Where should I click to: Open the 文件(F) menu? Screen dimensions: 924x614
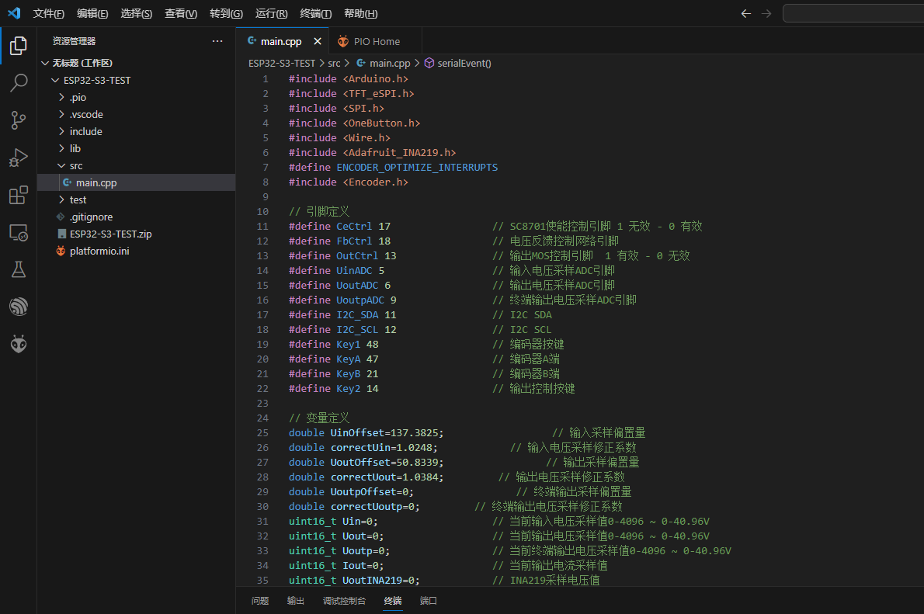pyautogui.click(x=48, y=13)
